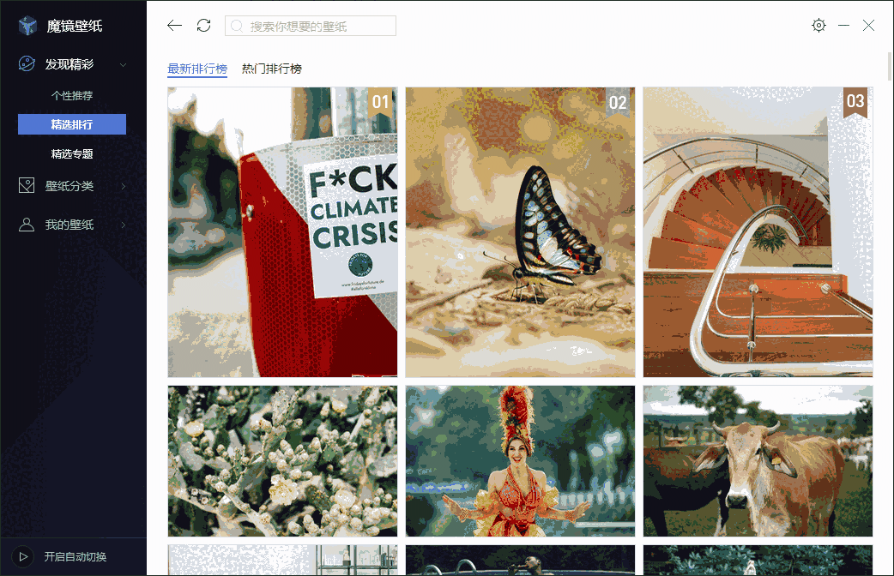Click the play icon for 开启自动切换
Viewport: 894px width, 576px height.
(23, 556)
